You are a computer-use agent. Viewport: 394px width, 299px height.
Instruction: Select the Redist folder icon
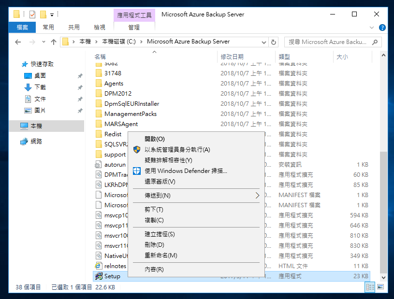click(x=99, y=134)
